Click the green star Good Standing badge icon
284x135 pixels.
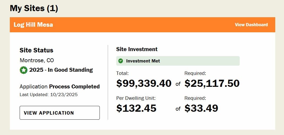24,70
